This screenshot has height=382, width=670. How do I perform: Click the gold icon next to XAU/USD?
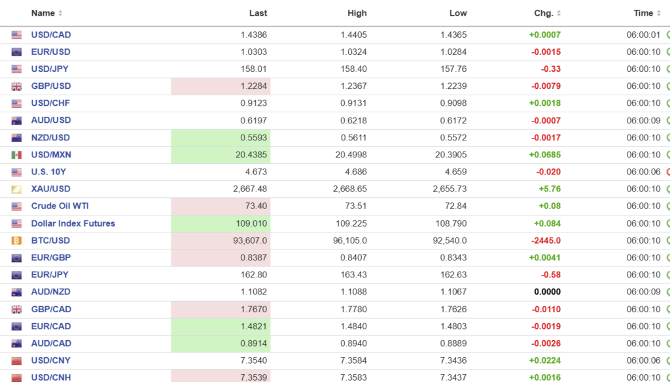(x=16, y=189)
